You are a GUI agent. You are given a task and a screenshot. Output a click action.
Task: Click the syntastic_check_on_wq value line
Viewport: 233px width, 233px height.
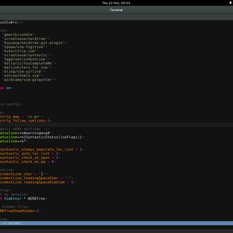28,161
